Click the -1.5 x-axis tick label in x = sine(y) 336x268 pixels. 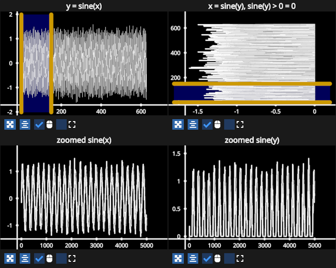click(x=198, y=112)
